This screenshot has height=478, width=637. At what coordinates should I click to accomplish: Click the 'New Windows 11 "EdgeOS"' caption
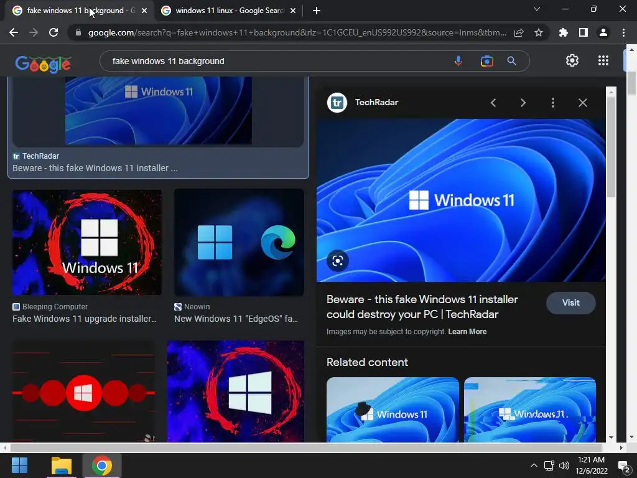236,319
